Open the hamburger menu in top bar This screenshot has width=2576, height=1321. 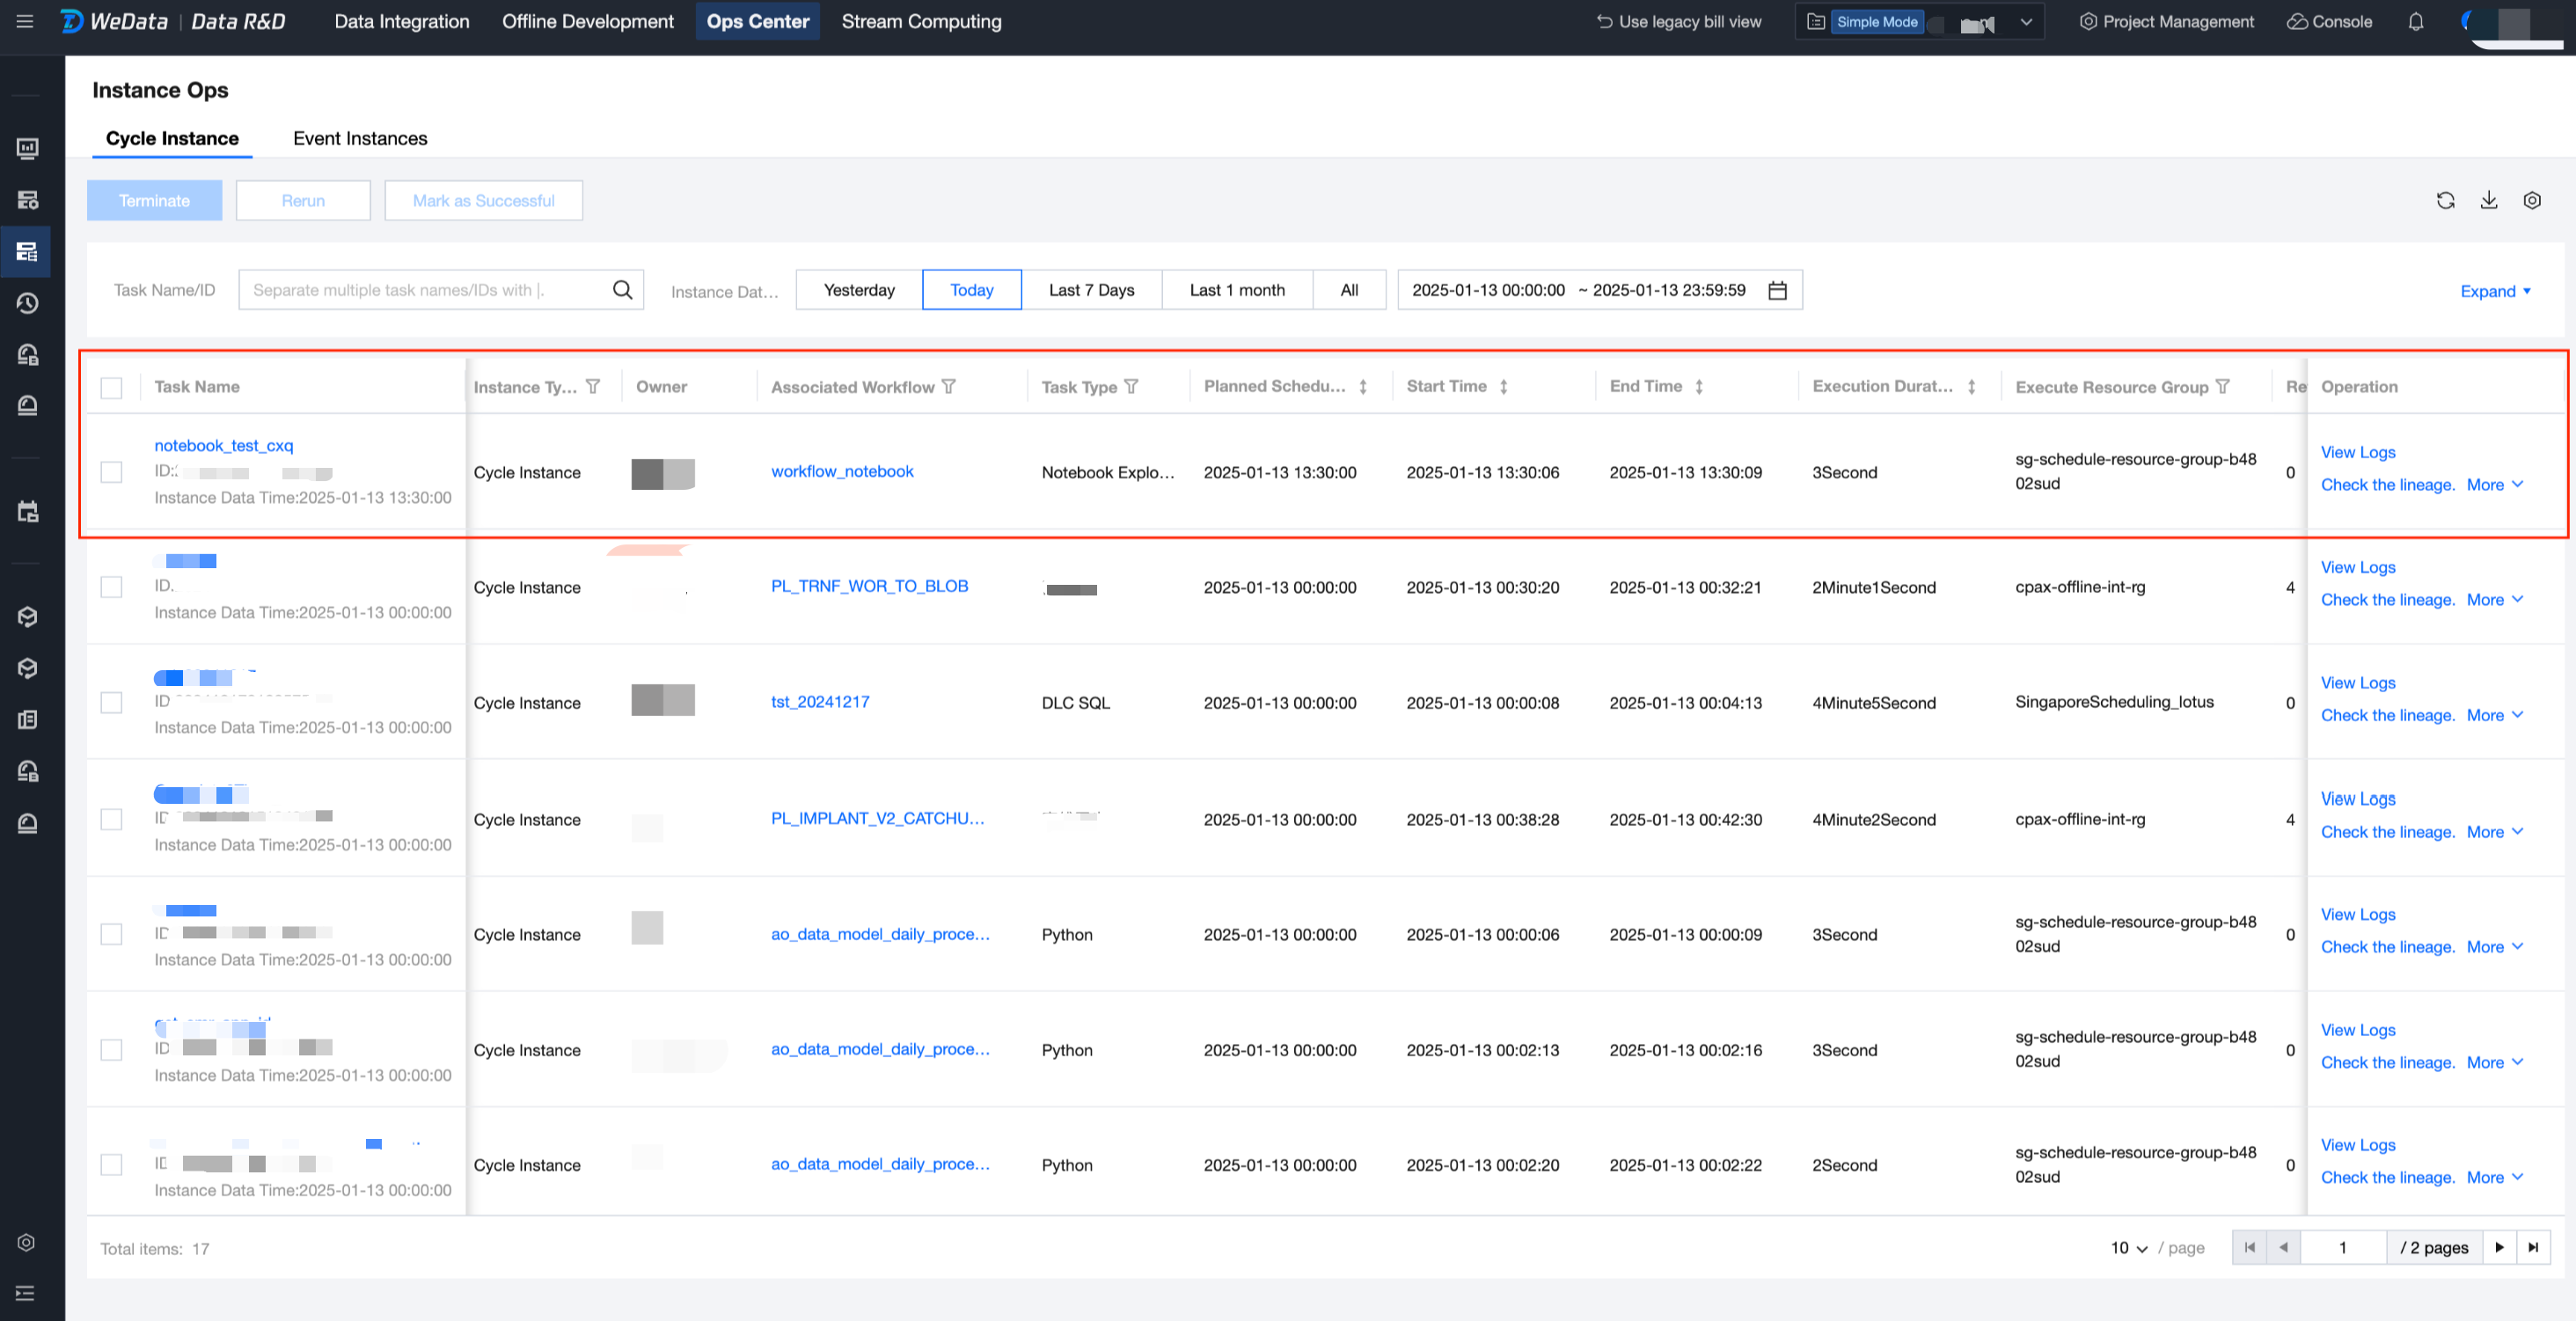(25, 21)
